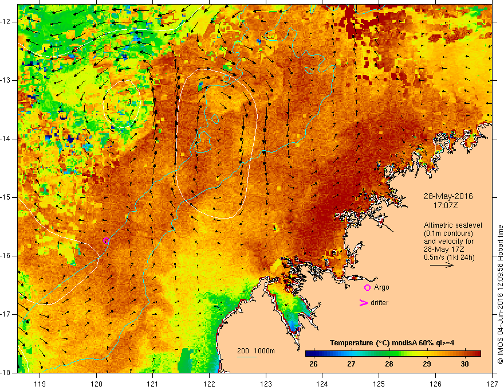504x390 pixels.
Task: Click the cyan 200 1000m depth contour line sample
Action: 247,357
